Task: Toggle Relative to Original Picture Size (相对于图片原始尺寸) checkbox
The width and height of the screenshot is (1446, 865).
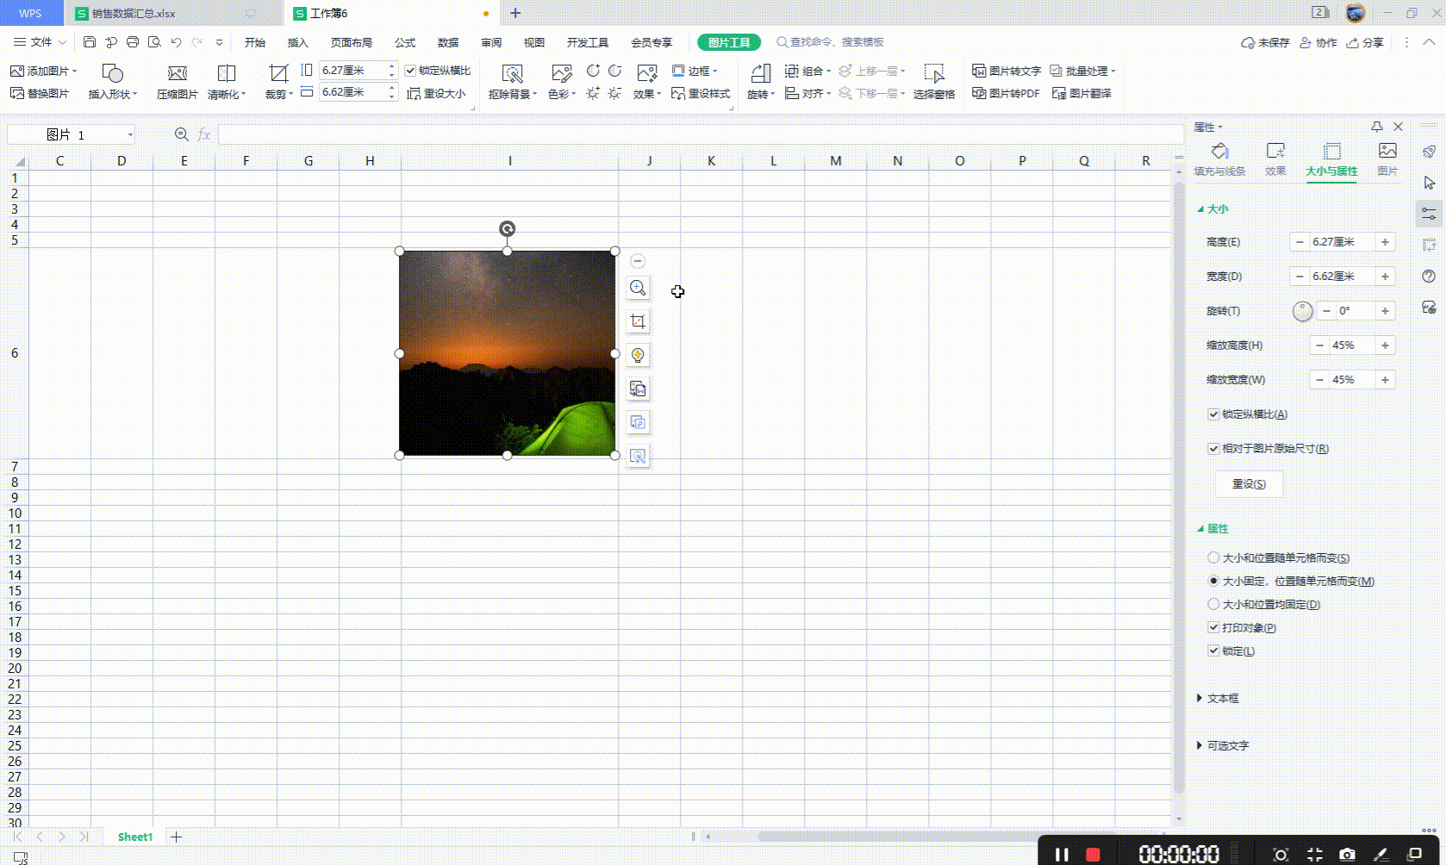Action: pos(1213,449)
